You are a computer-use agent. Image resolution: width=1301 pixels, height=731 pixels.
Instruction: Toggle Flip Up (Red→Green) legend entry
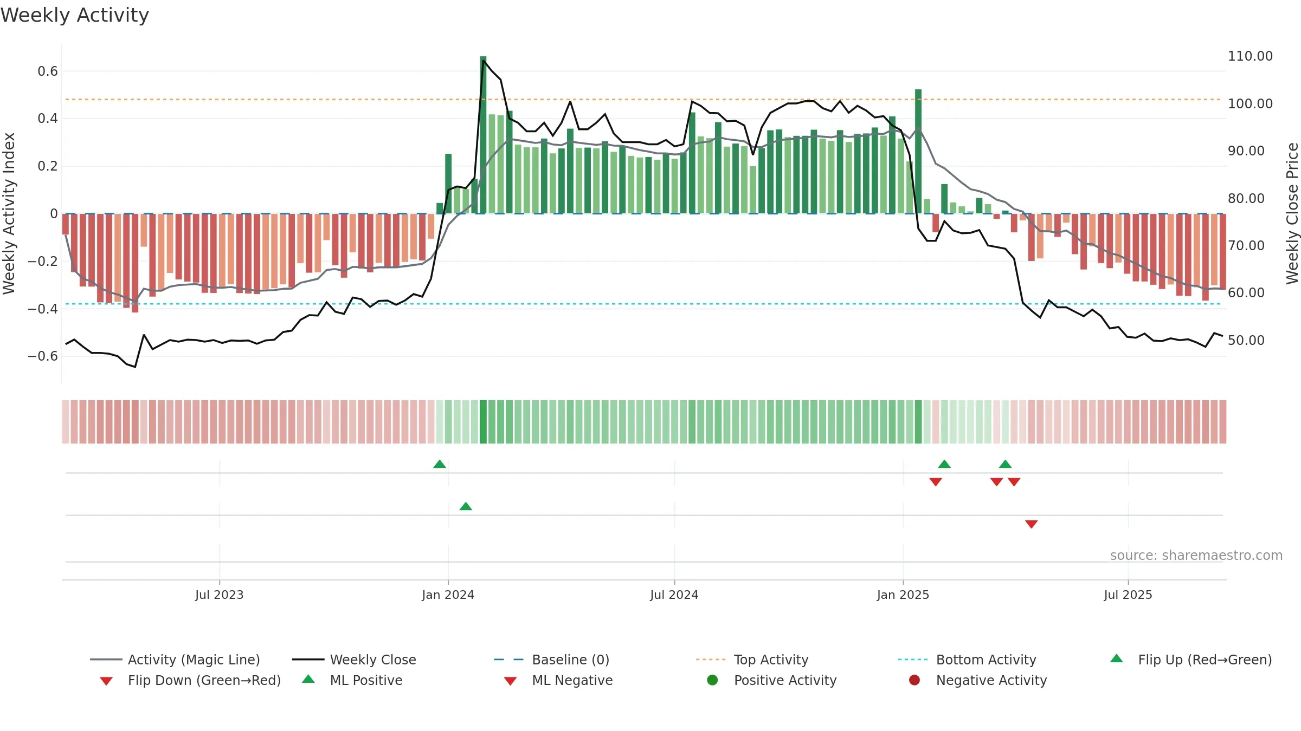(1191, 660)
